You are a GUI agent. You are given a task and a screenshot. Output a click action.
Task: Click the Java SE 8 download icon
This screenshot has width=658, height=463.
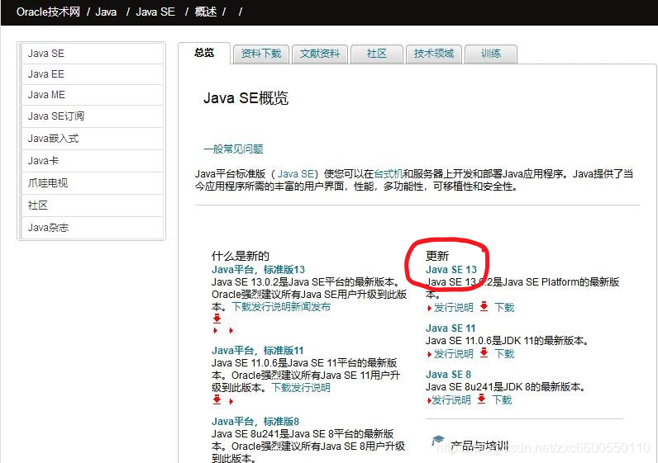coord(481,399)
